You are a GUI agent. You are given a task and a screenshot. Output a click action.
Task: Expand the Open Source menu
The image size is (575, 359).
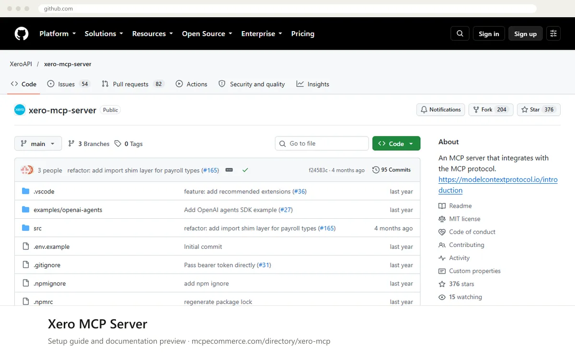coord(207,34)
